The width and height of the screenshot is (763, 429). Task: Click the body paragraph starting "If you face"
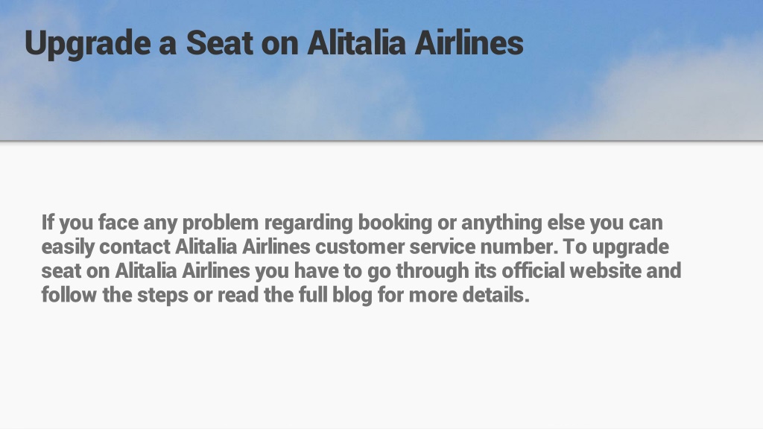coord(361,258)
